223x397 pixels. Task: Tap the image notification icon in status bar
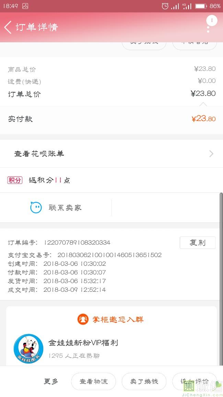(25, 6)
